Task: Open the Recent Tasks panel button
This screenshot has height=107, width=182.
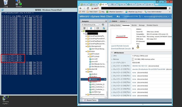Action: pos(89,100)
